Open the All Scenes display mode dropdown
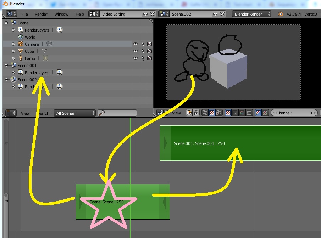The height and width of the screenshot is (238, 321). 74,113
